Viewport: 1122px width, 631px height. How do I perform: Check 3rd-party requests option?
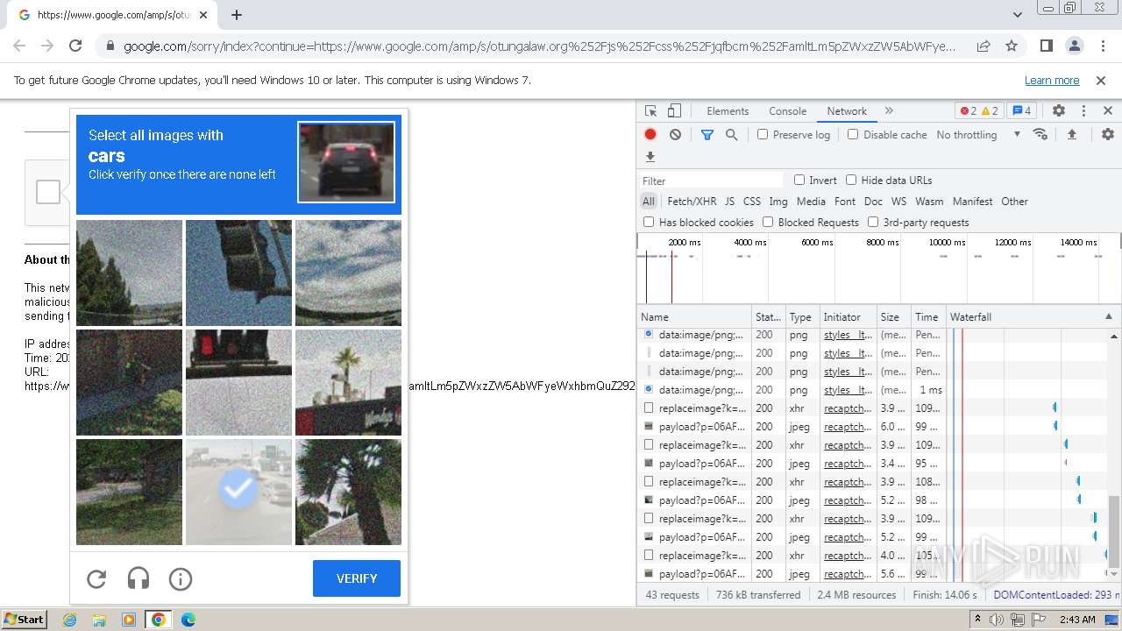(x=873, y=222)
